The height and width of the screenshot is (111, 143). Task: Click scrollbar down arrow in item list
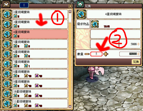(x=70, y=106)
